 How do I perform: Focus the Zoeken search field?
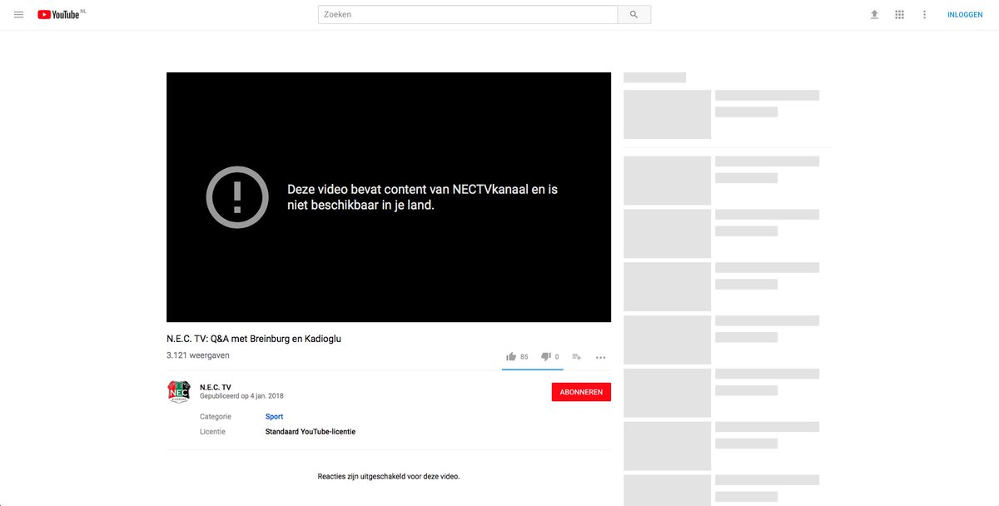(x=468, y=15)
